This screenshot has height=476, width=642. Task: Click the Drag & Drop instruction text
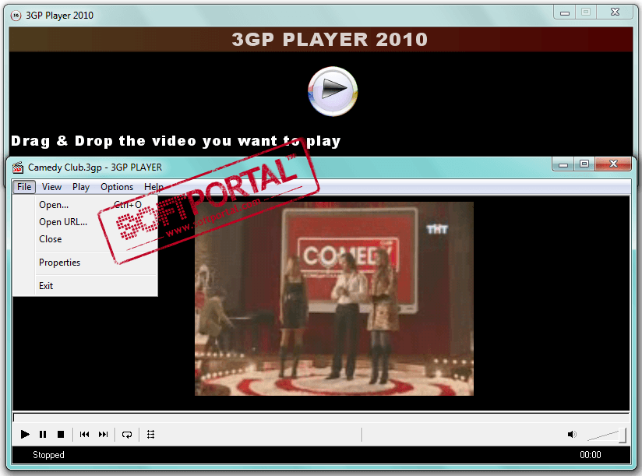(175, 141)
